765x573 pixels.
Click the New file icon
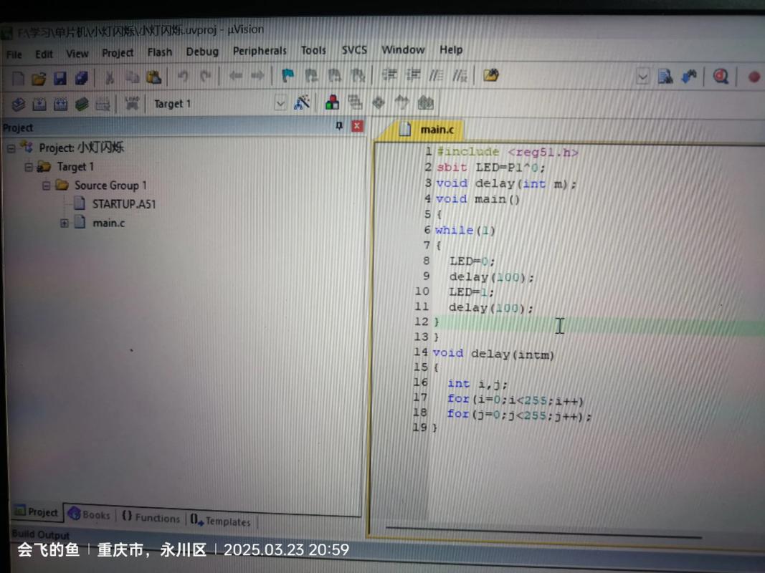pyautogui.click(x=18, y=77)
